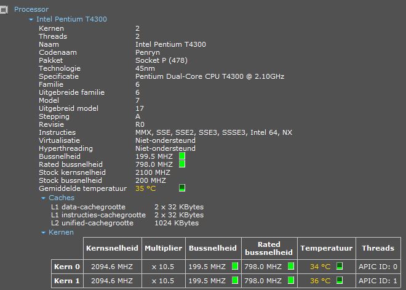Click the Instructies value MMX, SSE list

click(x=213, y=132)
